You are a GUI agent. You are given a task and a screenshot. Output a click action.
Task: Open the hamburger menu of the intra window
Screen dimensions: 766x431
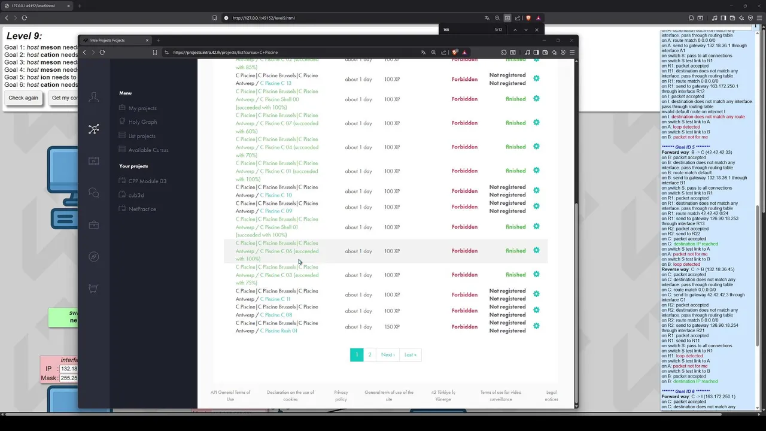572,52
